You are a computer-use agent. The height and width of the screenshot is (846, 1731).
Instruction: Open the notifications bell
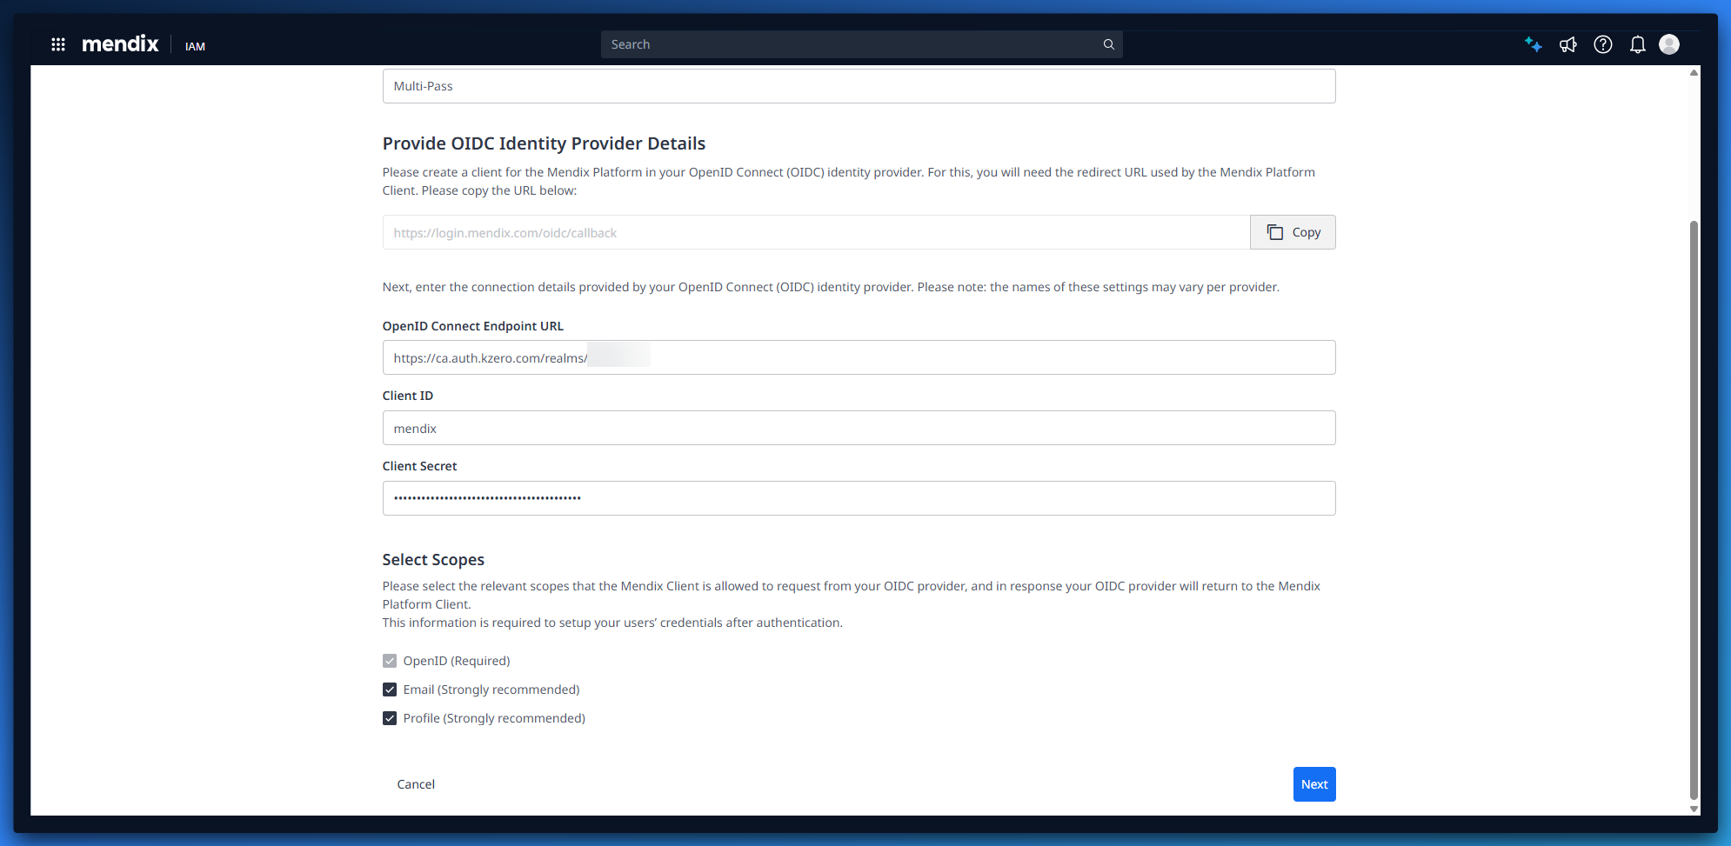coord(1637,44)
